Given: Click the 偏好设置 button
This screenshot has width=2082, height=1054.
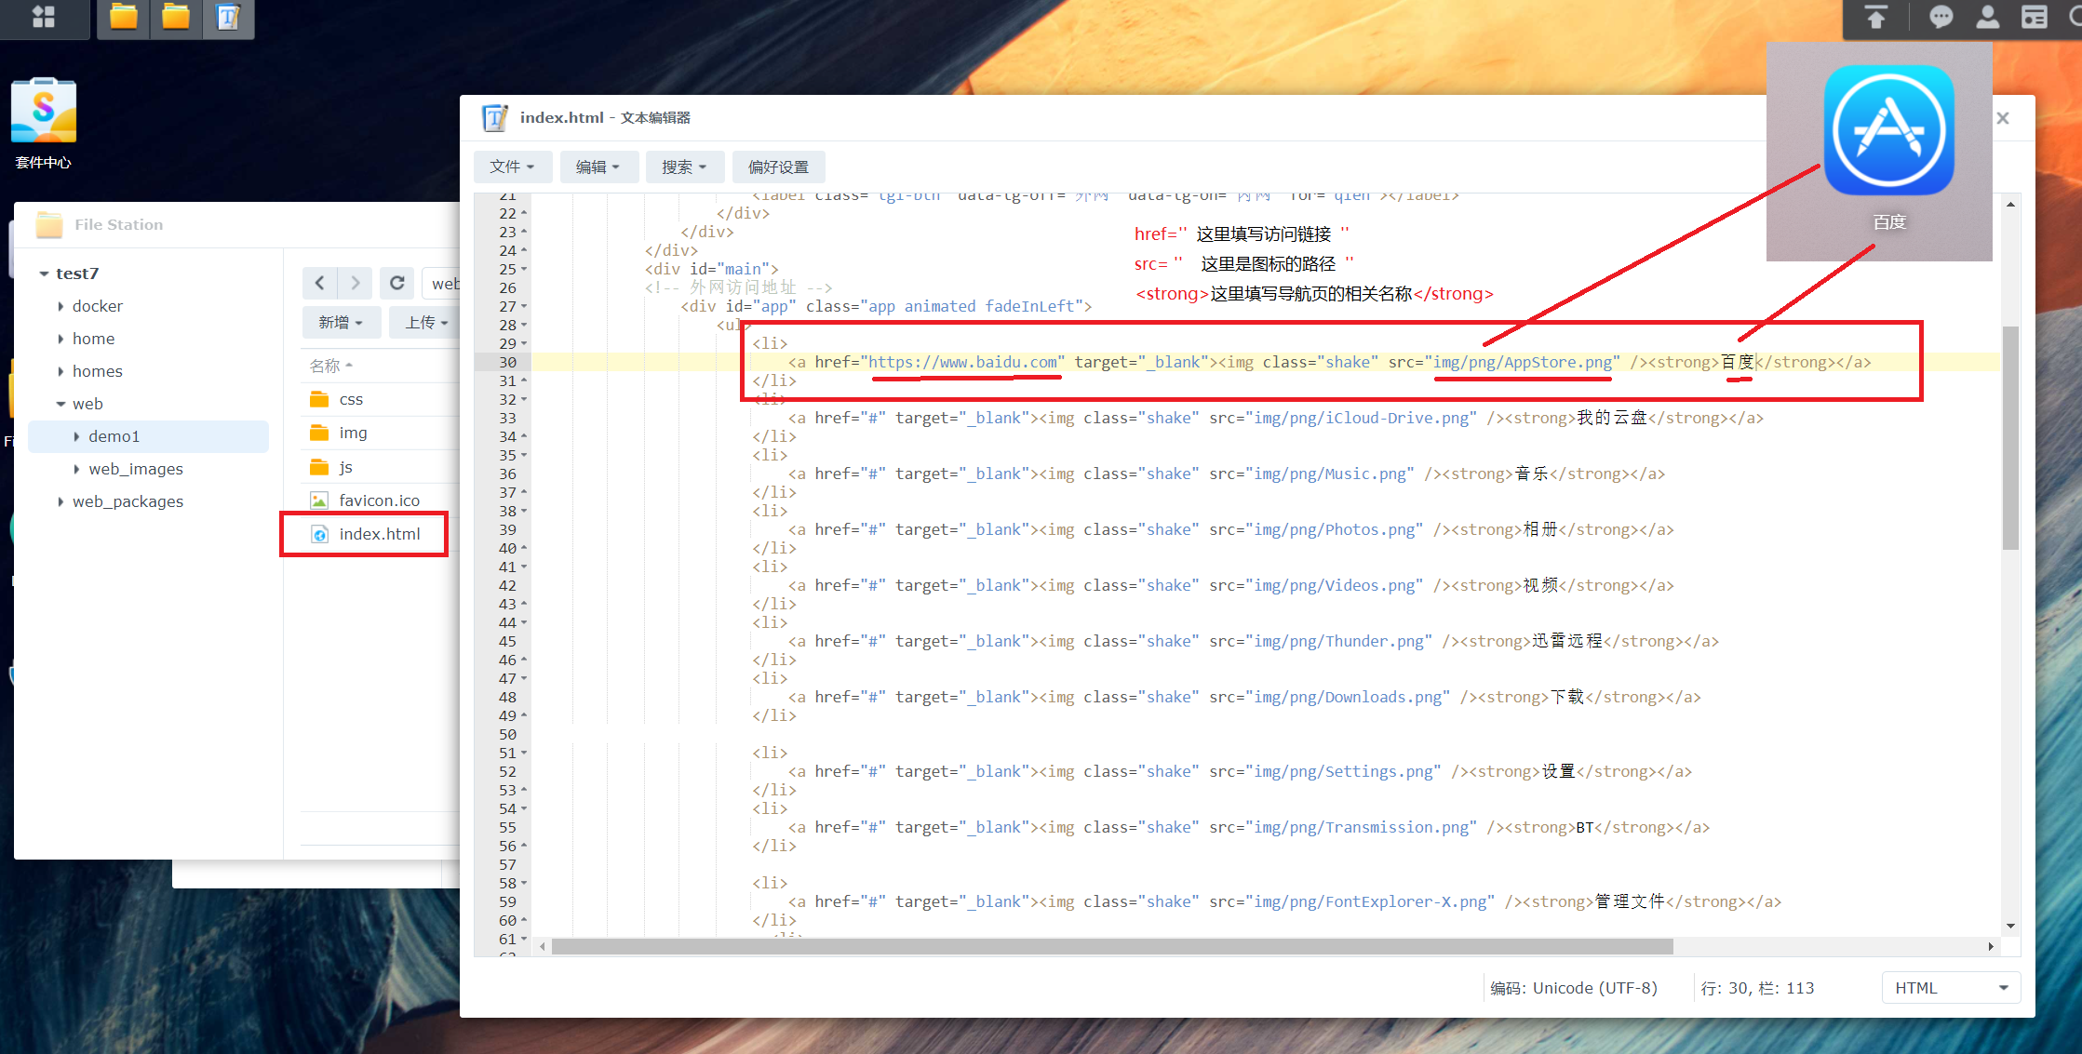Looking at the screenshot, I should 778,167.
